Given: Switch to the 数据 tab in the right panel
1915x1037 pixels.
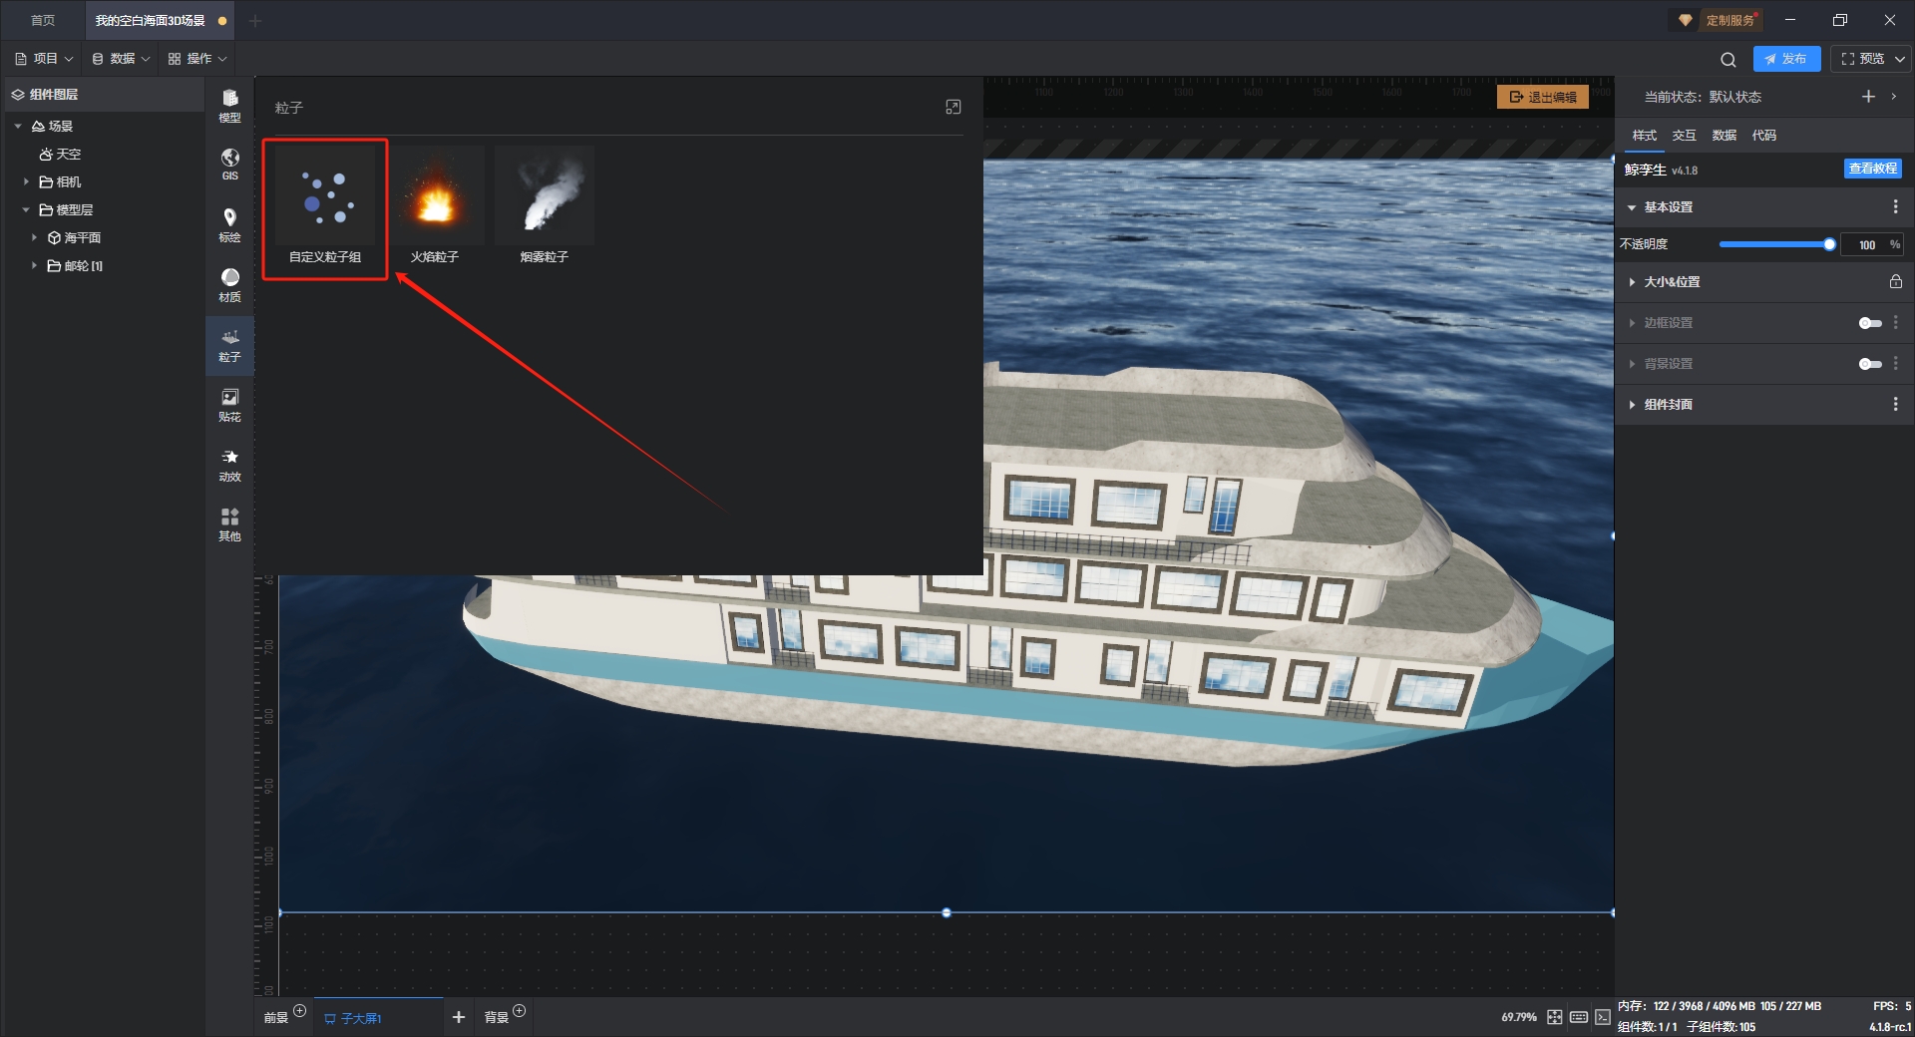Looking at the screenshot, I should (1723, 135).
